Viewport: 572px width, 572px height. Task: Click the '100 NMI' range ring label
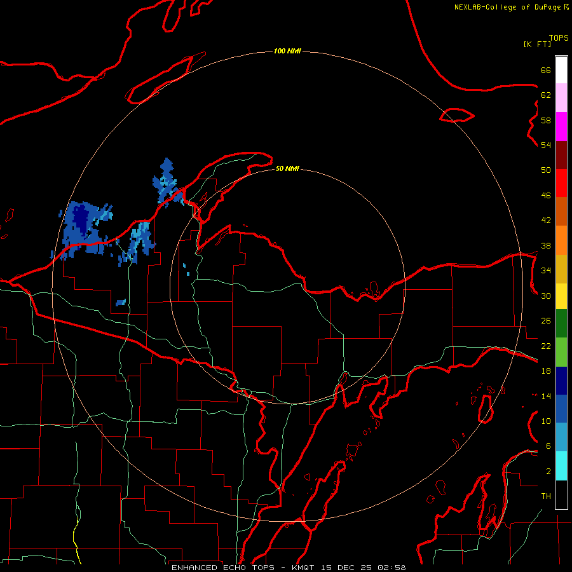coord(287,51)
